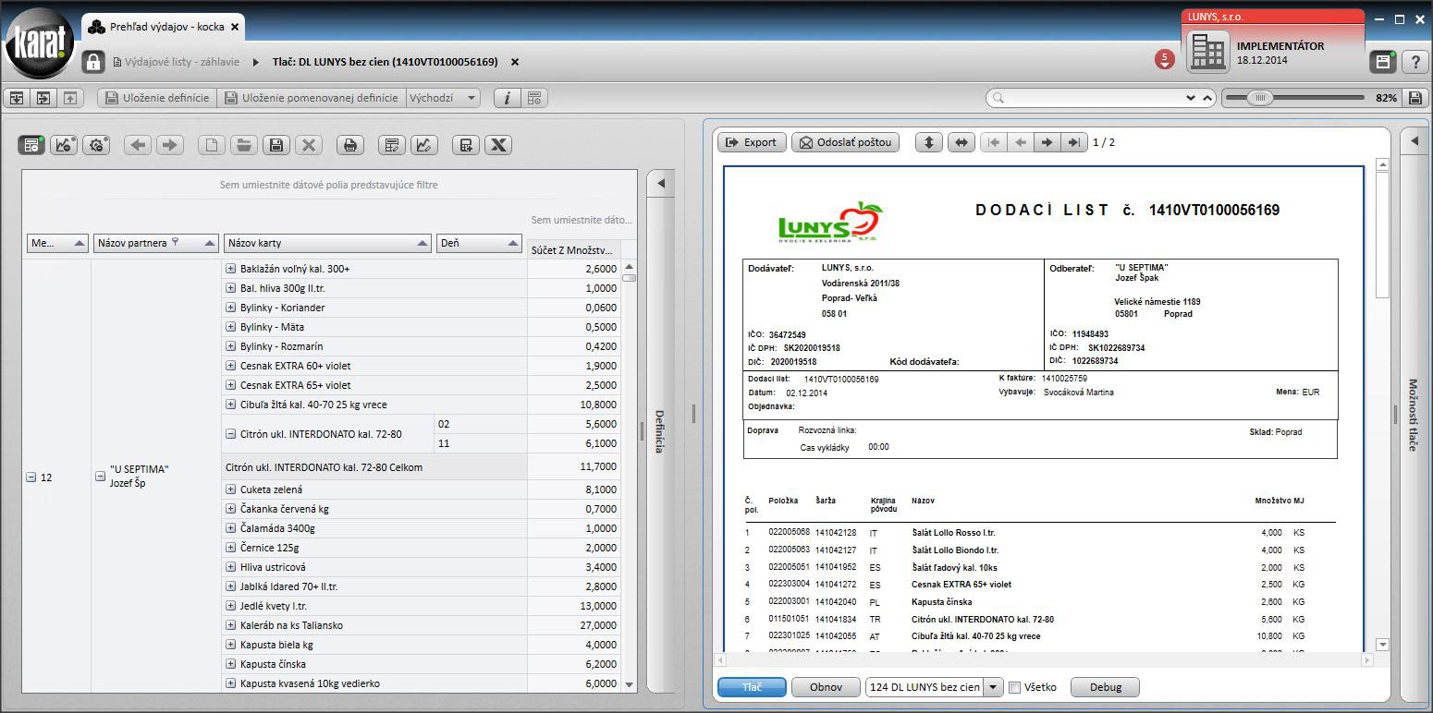Collapse the month 12 row group
The width and height of the screenshot is (1433, 713).
click(x=31, y=477)
